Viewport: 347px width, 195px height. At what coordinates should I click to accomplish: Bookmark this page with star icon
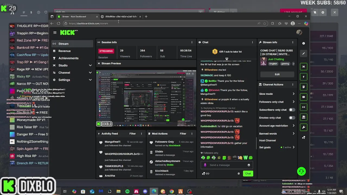(265, 24)
